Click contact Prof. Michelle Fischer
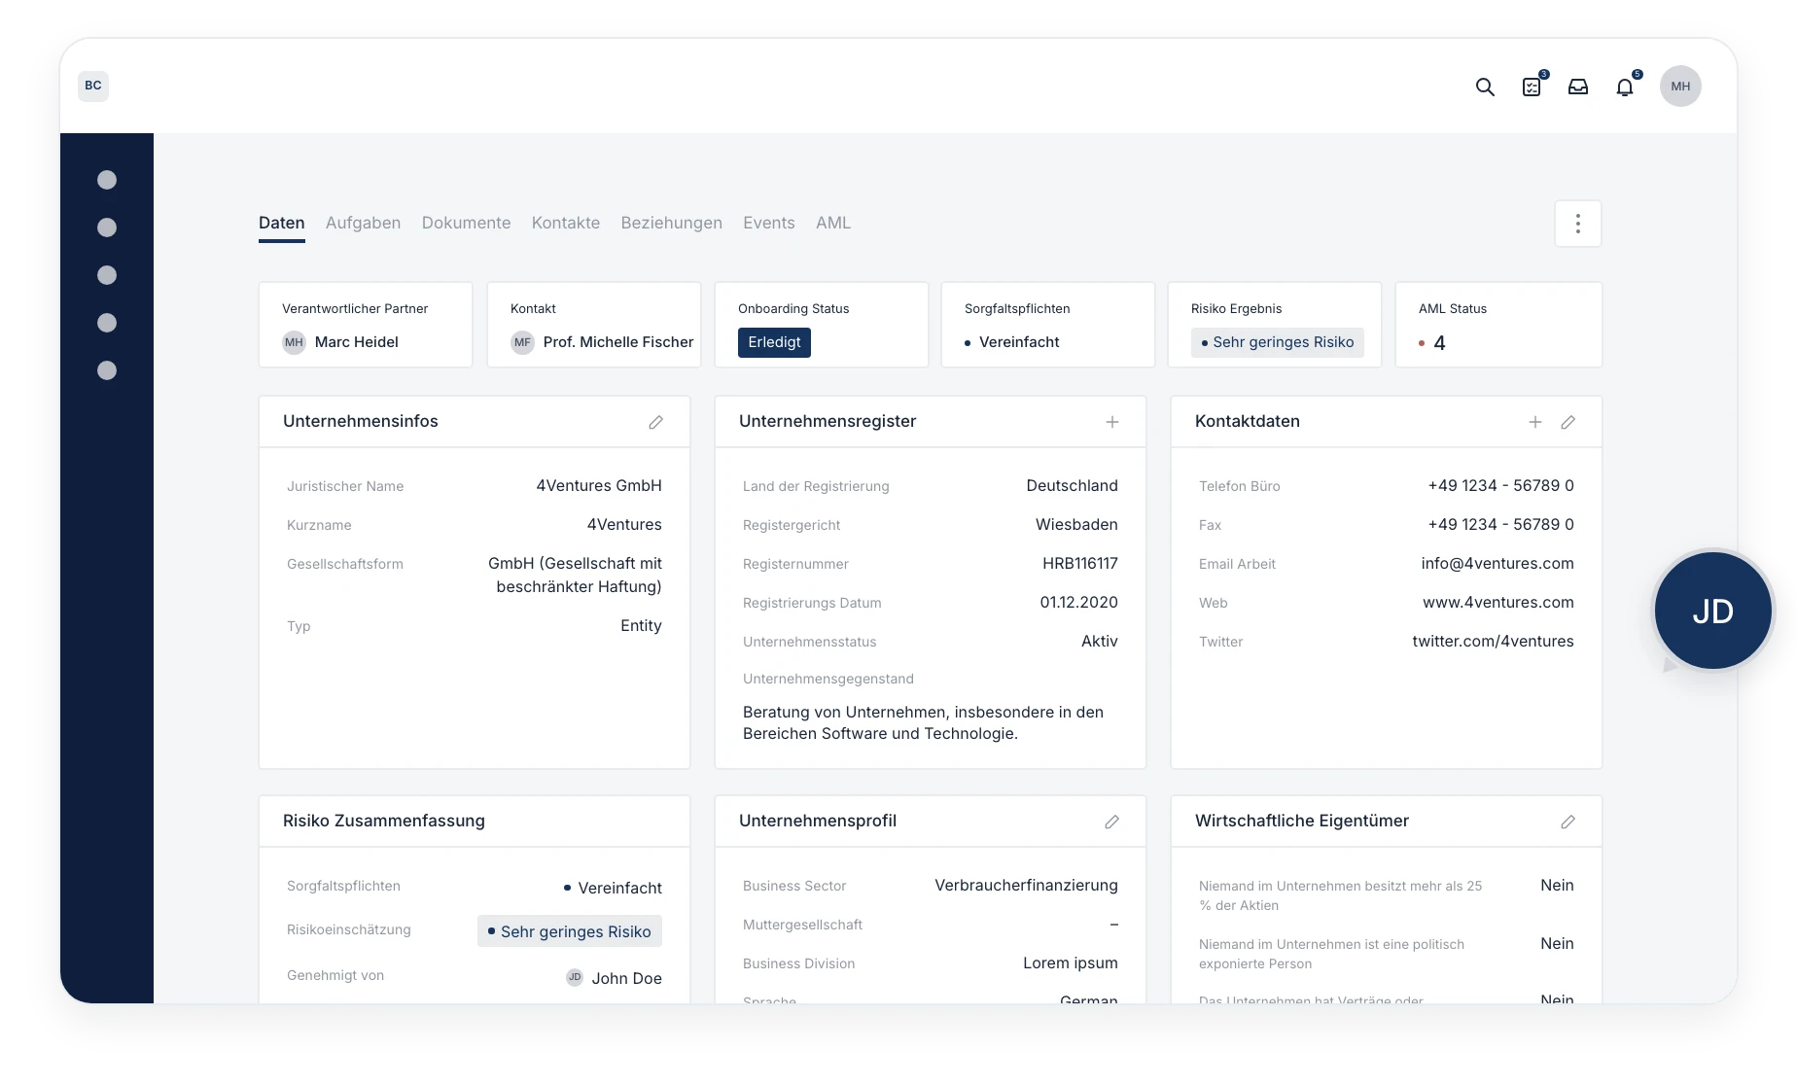The height and width of the screenshot is (1085, 1797). pos(602,342)
